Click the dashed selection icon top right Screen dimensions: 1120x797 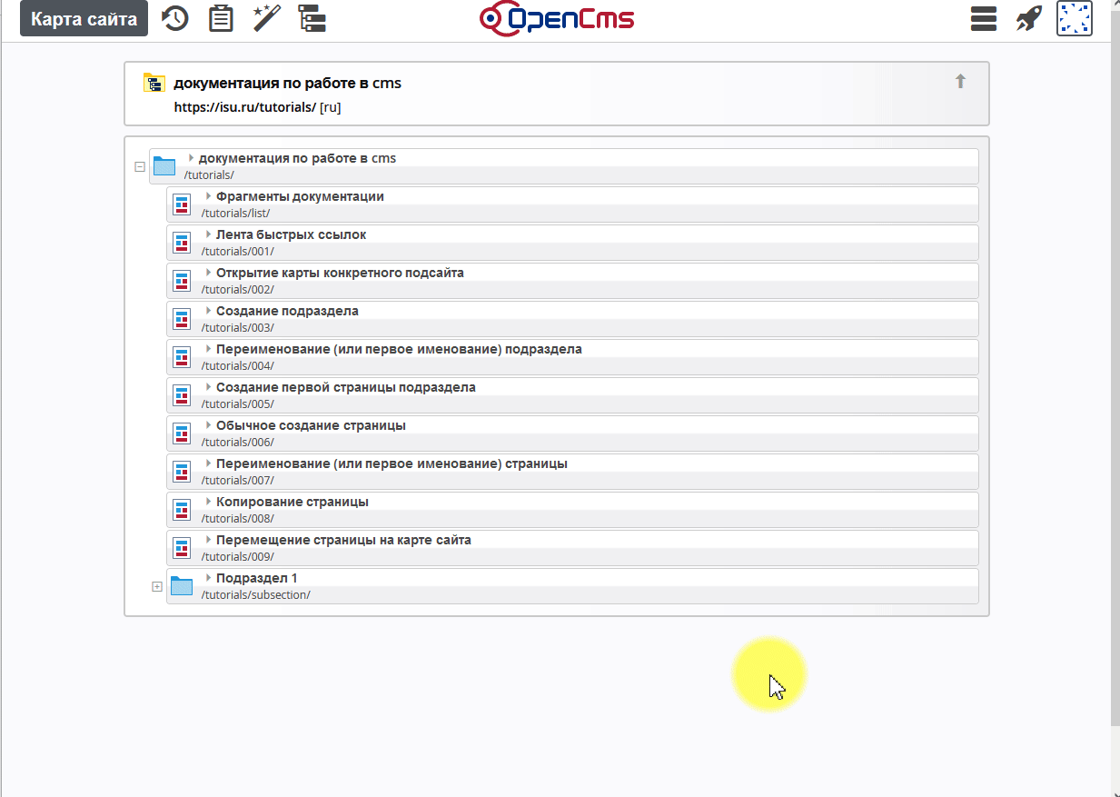[x=1074, y=17]
